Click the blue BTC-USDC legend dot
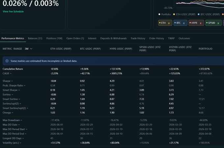The width and height of the screenshot is (224, 148). (199, 14)
